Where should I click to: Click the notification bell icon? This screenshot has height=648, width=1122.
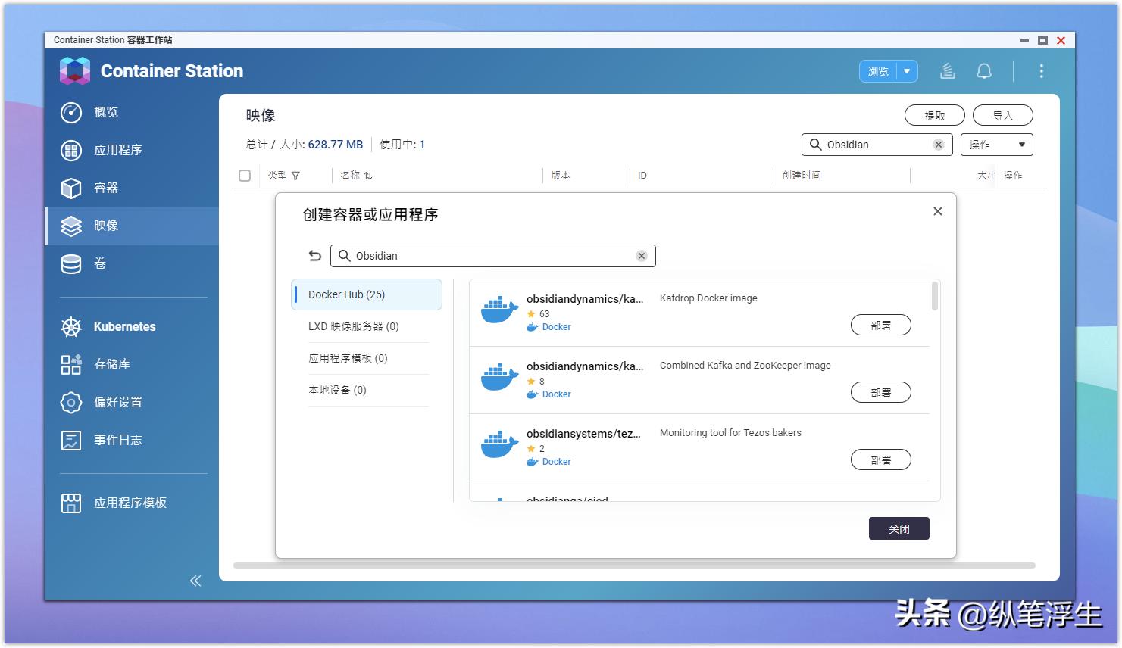[x=984, y=70]
